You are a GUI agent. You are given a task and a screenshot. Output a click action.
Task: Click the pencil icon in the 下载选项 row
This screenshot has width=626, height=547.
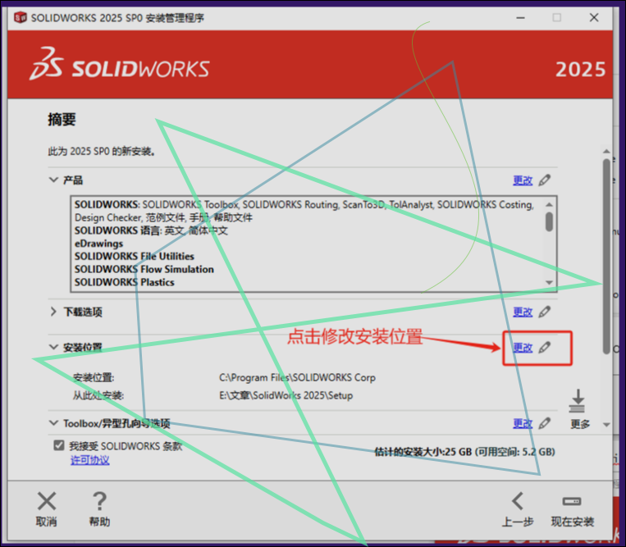545,312
